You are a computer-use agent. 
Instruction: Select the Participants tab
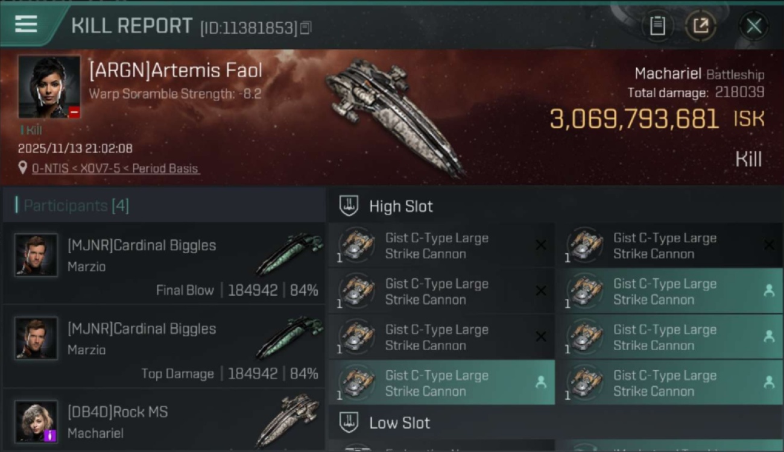75,206
